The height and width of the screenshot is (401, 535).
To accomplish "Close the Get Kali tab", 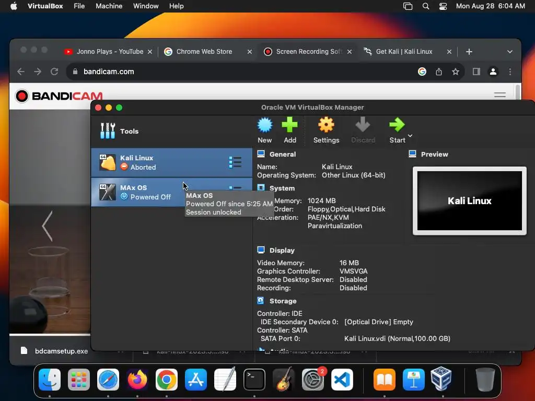I will point(449,52).
